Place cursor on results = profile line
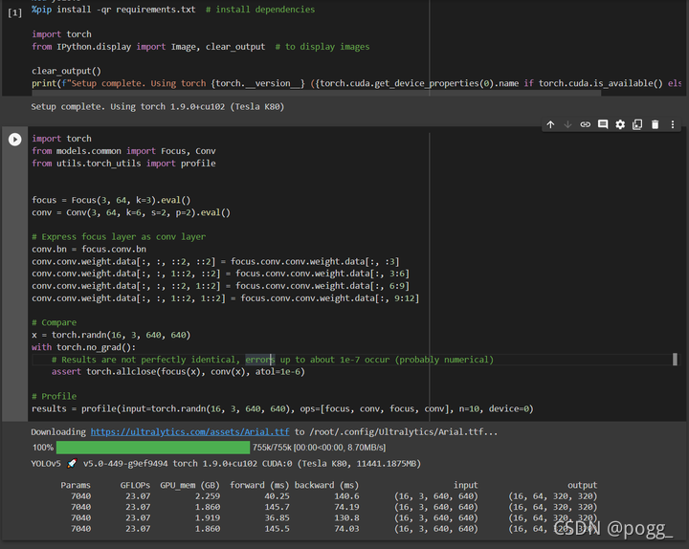The height and width of the screenshot is (549, 689). (282, 409)
